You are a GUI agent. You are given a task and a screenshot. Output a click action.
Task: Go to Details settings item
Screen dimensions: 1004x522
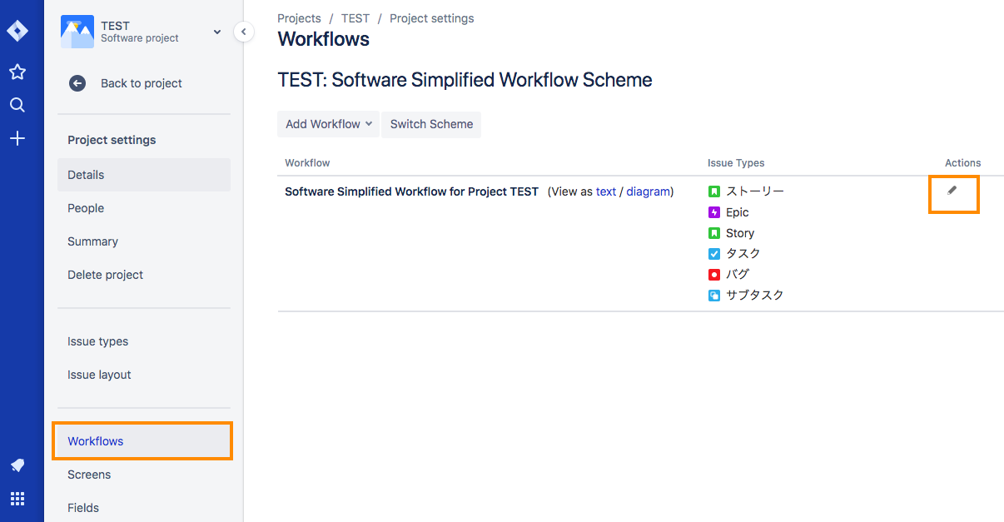[x=86, y=175]
